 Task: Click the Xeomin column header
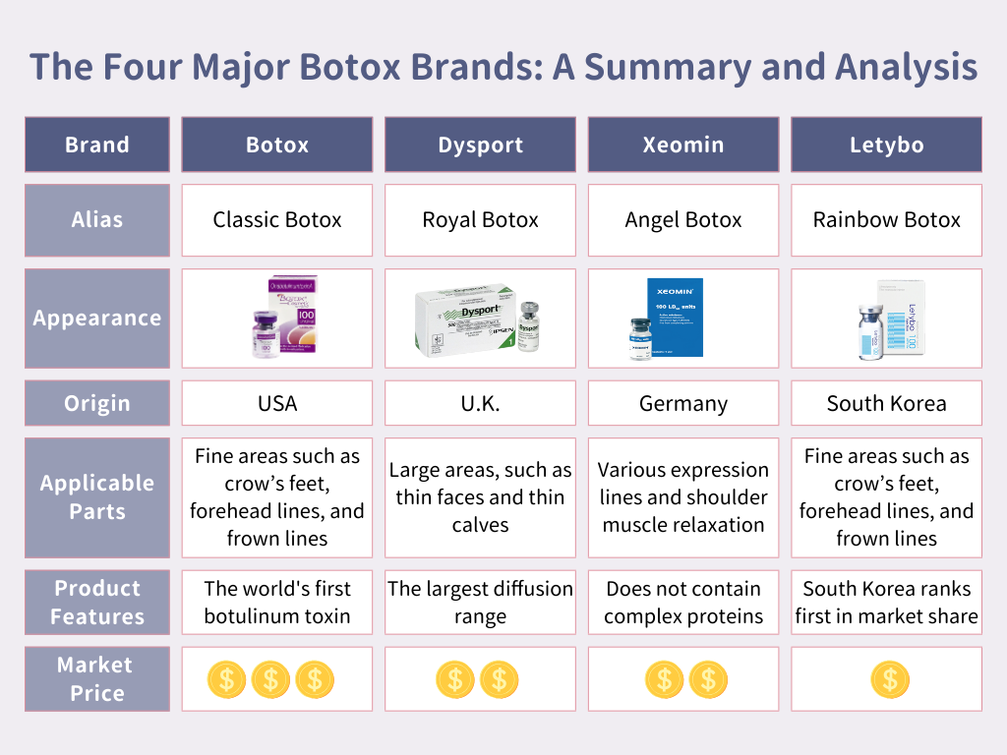pos(683,145)
